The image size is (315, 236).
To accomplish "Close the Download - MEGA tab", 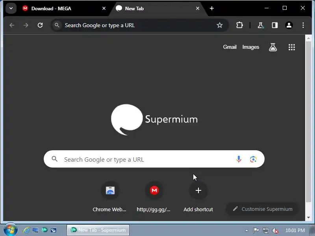I will (x=104, y=8).
